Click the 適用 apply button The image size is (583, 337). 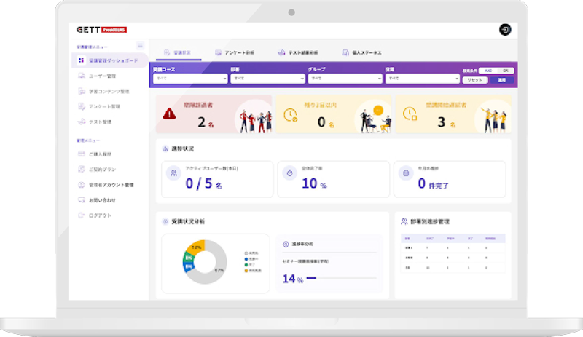coord(501,79)
